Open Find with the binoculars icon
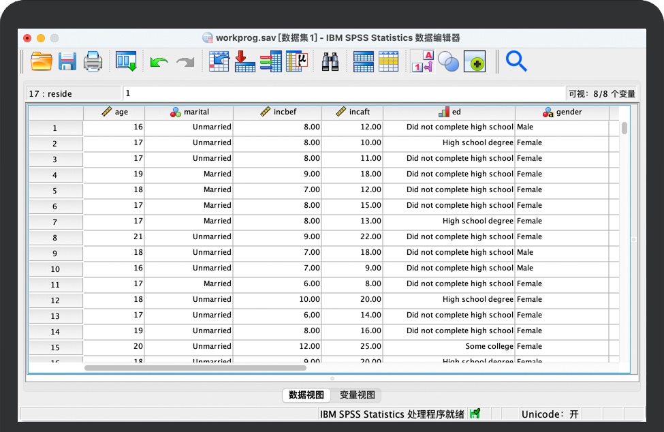 tap(330, 62)
